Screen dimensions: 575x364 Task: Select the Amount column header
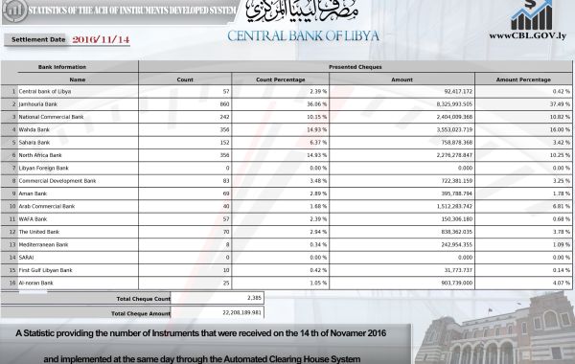pyautogui.click(x=402, y=80)
